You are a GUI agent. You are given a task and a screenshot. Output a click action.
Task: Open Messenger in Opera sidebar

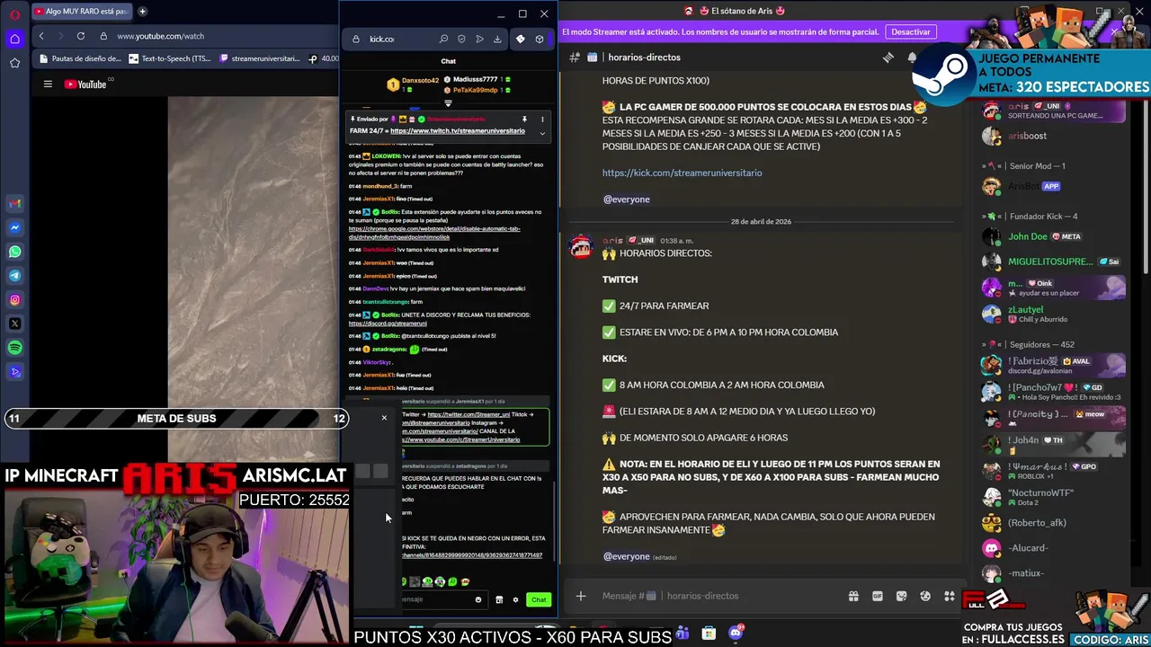point(15,227)
